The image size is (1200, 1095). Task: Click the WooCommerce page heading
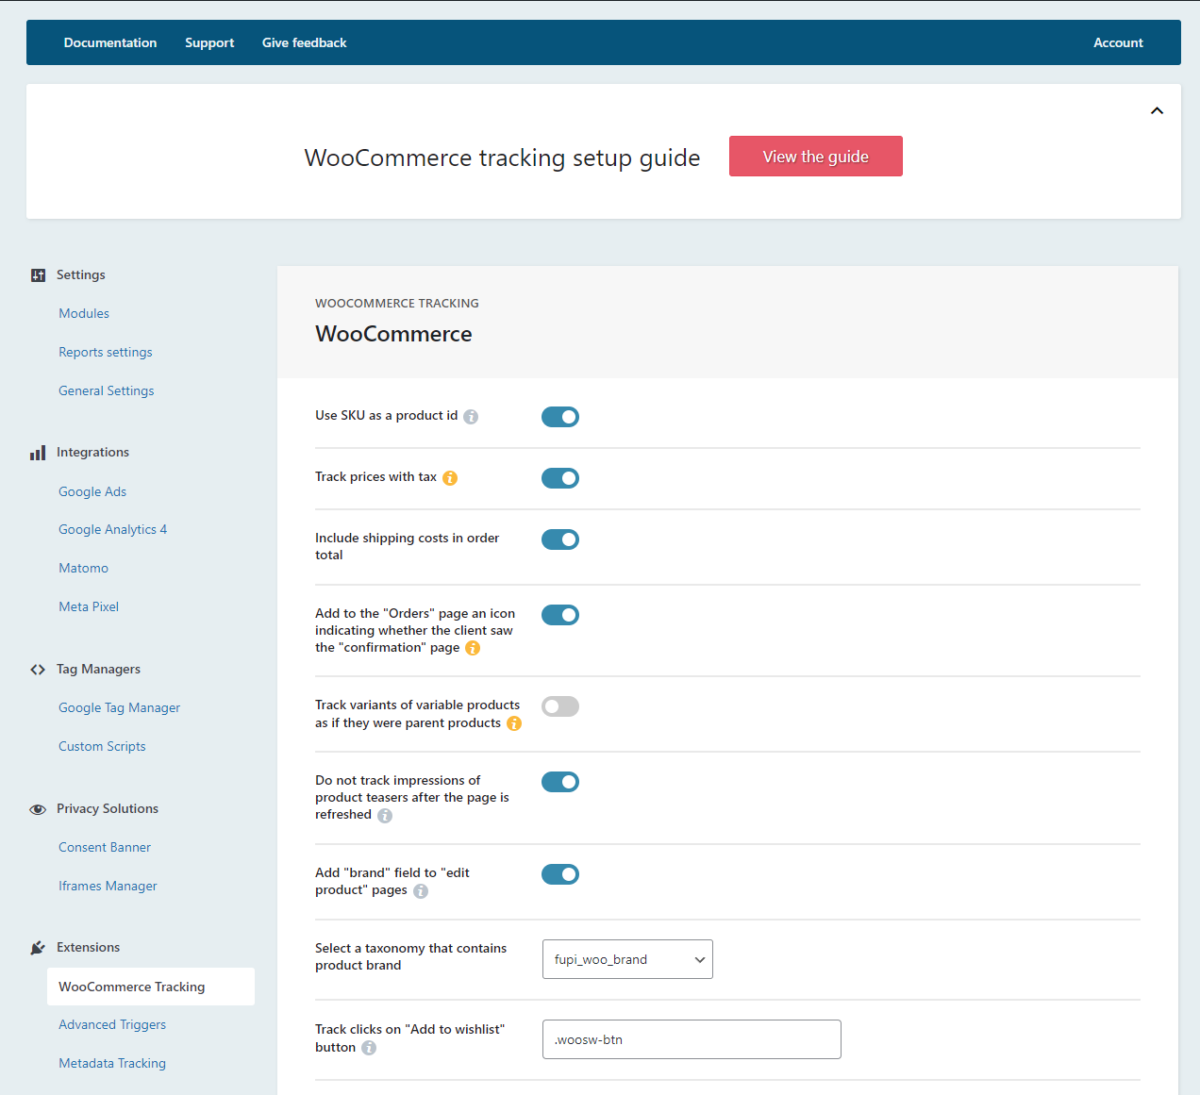tap(393, 334)
